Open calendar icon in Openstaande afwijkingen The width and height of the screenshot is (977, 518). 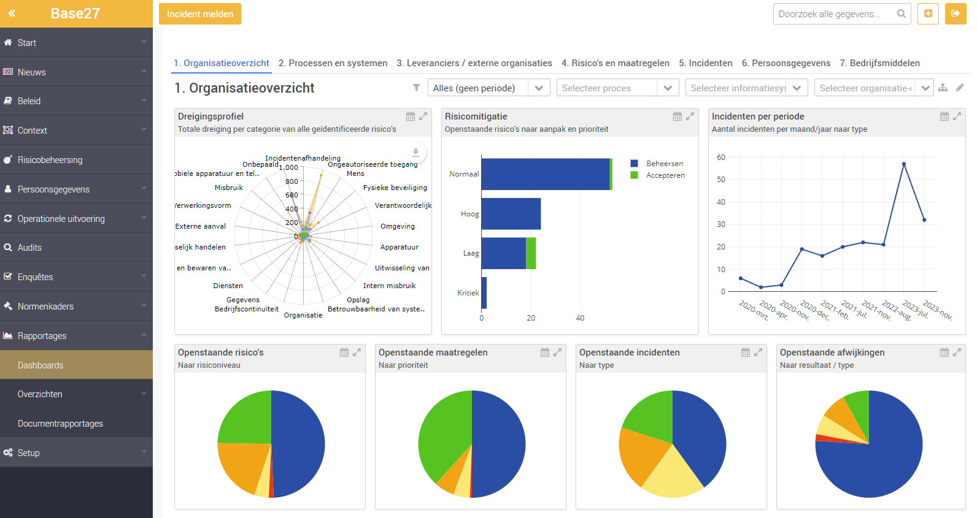point(944,352)
